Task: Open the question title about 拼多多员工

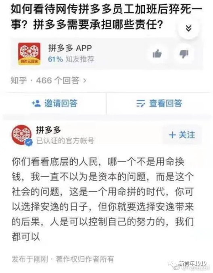Action: (106, 17)
